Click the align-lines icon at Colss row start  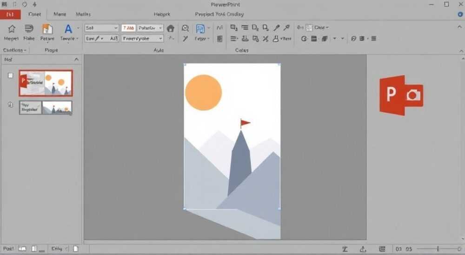tap(234, 39)
